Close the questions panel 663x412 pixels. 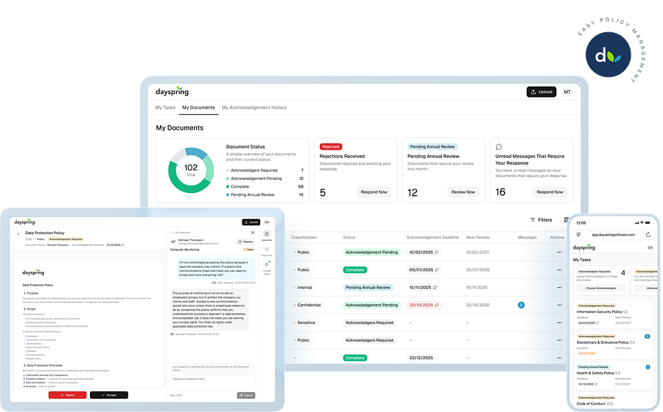tap(253, 233)
